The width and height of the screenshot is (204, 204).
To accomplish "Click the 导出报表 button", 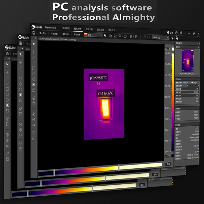I will (x=77, y=35).
